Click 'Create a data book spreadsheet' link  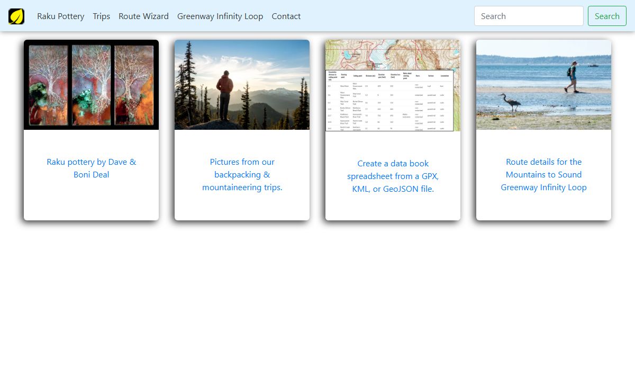pos(393,176)
